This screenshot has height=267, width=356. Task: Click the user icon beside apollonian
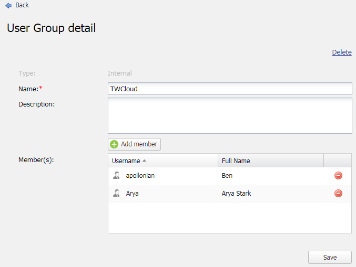point(117,176)
